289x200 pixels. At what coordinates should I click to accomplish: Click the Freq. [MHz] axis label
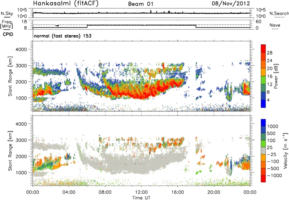[x=7, y=25]
